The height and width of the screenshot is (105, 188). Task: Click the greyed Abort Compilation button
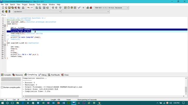pos(11,79)
